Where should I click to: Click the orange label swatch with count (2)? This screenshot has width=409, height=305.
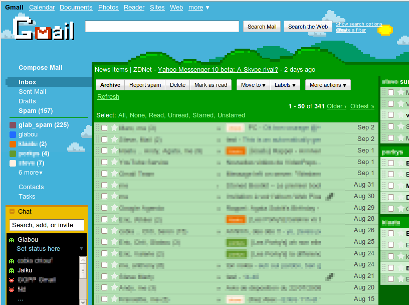pos(13,144)
